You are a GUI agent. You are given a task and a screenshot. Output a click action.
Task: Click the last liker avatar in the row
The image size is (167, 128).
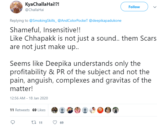click(x=116, y=110)
